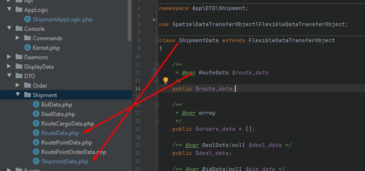Expand the Order folder
This screenshot has height=171, width=365.
click(x=18, y=85)
